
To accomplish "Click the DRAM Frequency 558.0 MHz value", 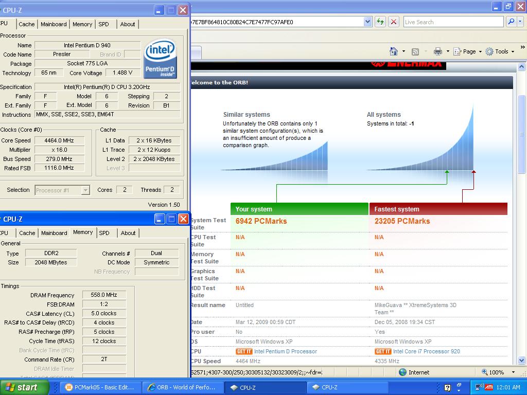I will coord(104,295).
